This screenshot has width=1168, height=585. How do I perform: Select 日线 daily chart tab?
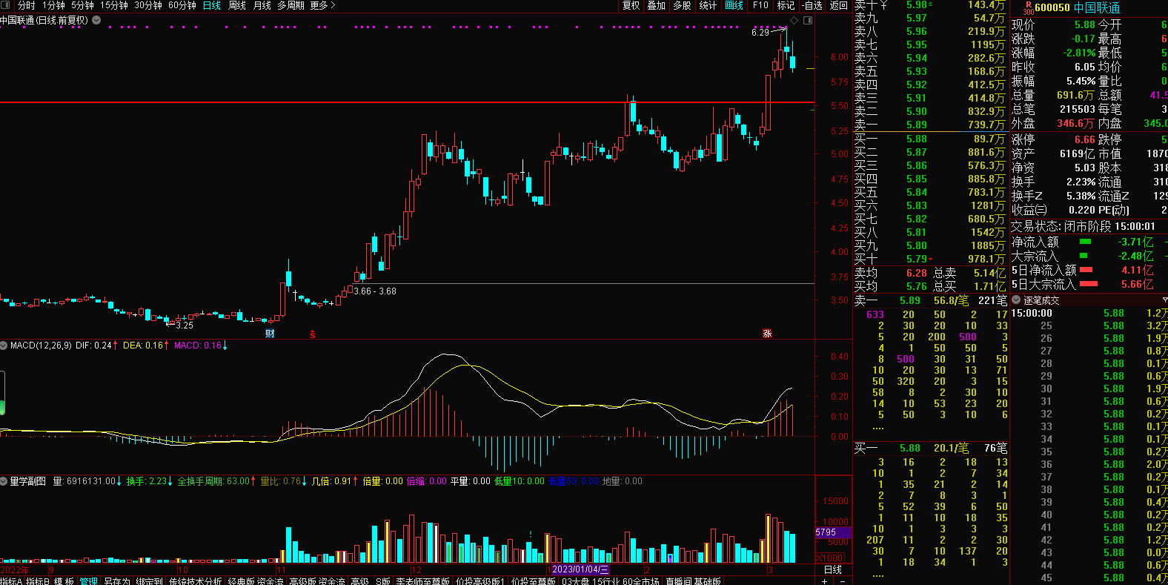tap(212, 5)
